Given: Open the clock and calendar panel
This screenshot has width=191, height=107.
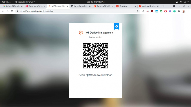Looking at the screenshot, I should pyautogui.click(x=96, y=2).
